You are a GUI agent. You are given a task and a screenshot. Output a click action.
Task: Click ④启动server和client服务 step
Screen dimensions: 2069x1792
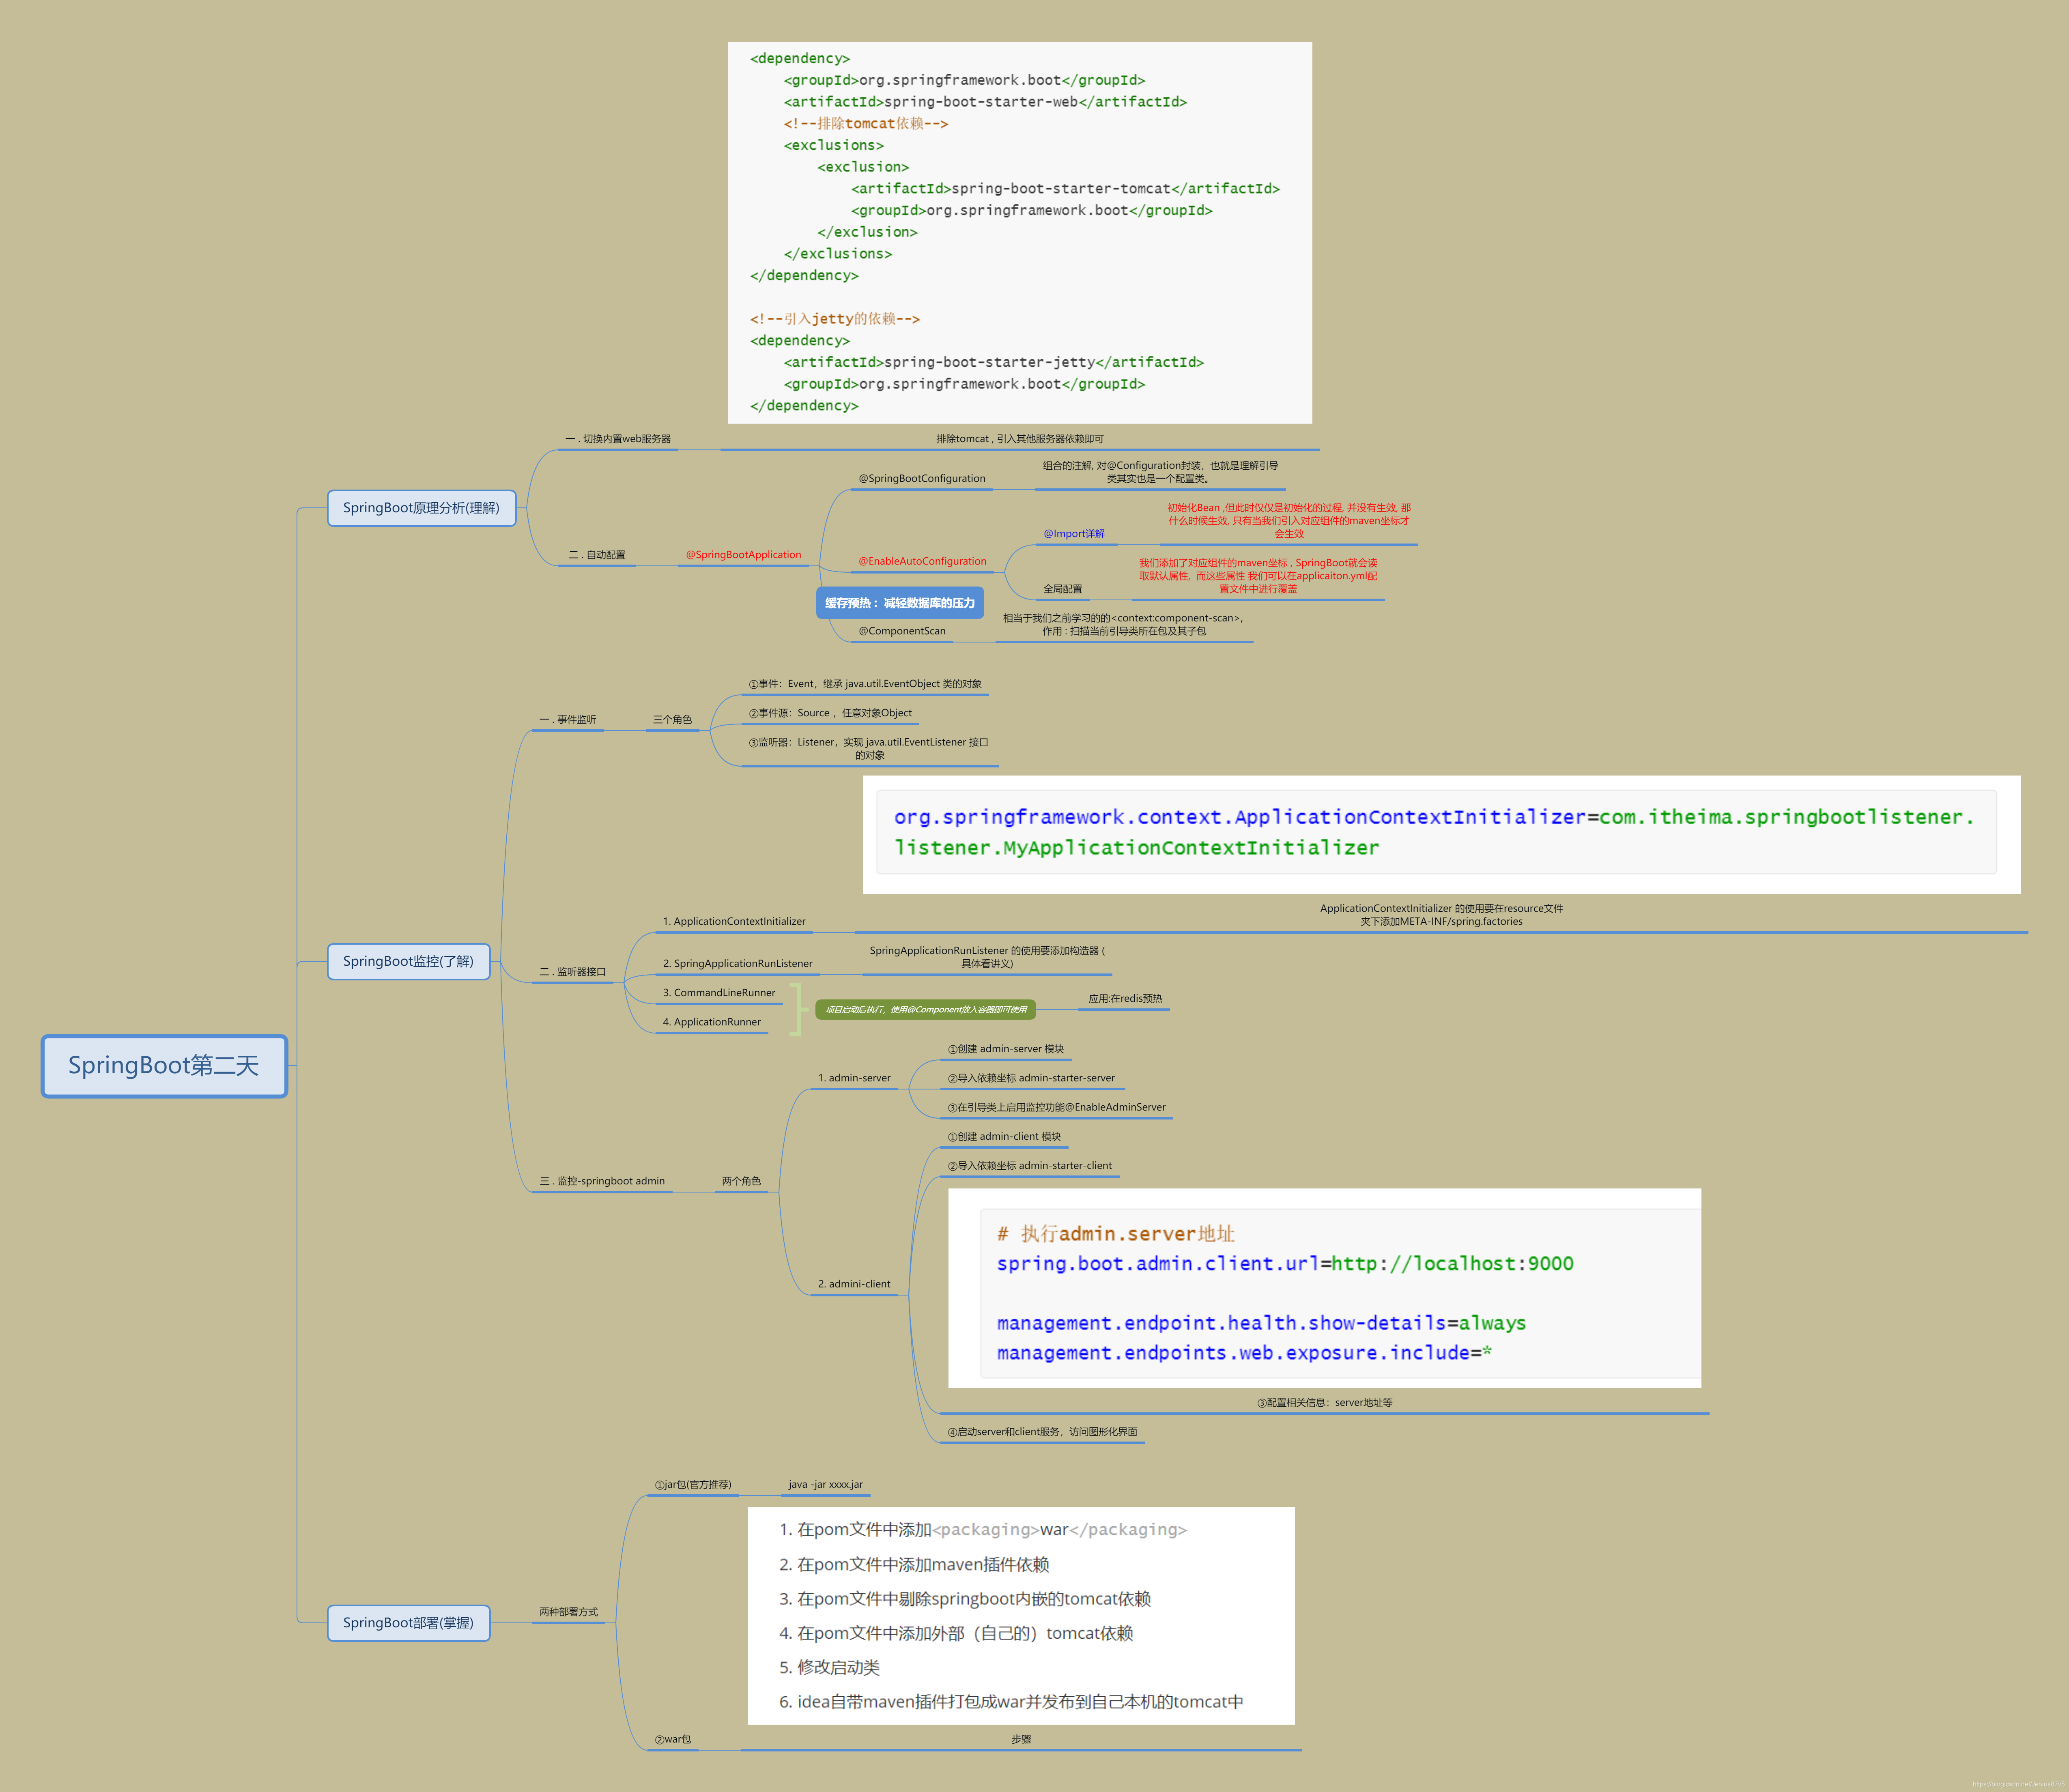coord(1042,1432)
